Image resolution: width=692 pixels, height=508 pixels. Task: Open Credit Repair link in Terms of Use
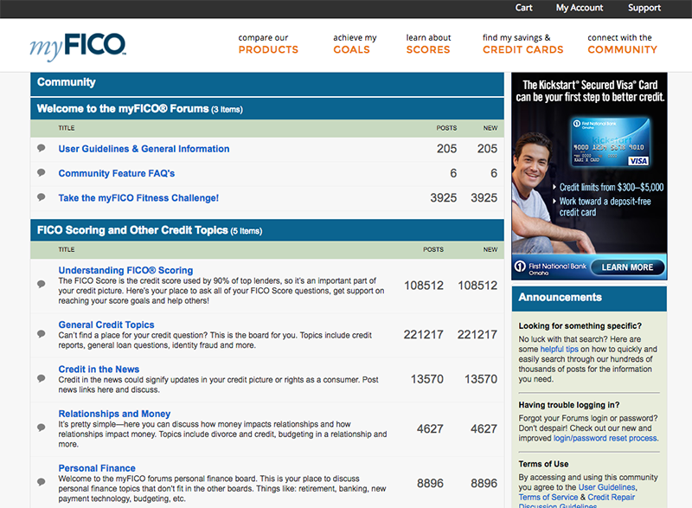tap(612, 498)
